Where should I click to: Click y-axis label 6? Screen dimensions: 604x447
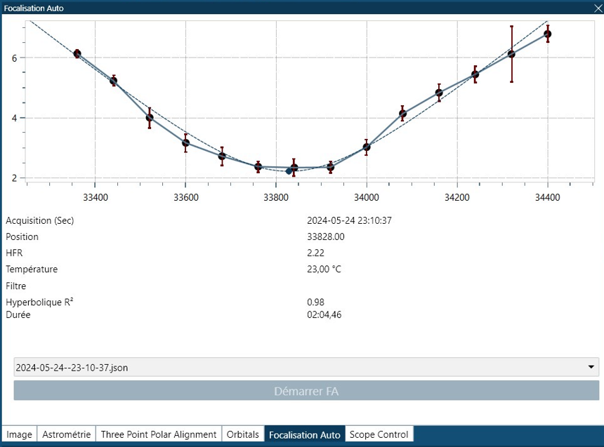click(x=14, y=58)
